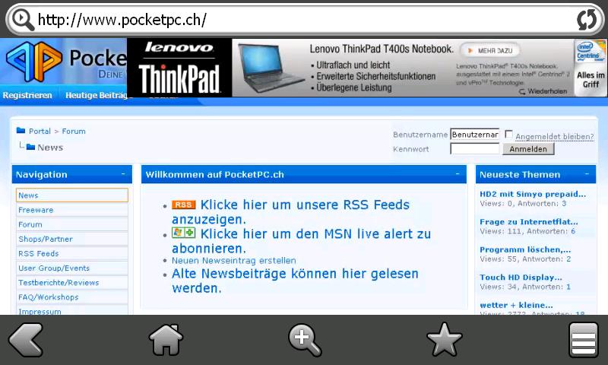Open Alte Newsbeiträge link

[x=295, y=281]
